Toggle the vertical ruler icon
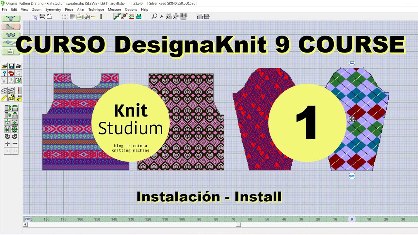 [101, 16]
